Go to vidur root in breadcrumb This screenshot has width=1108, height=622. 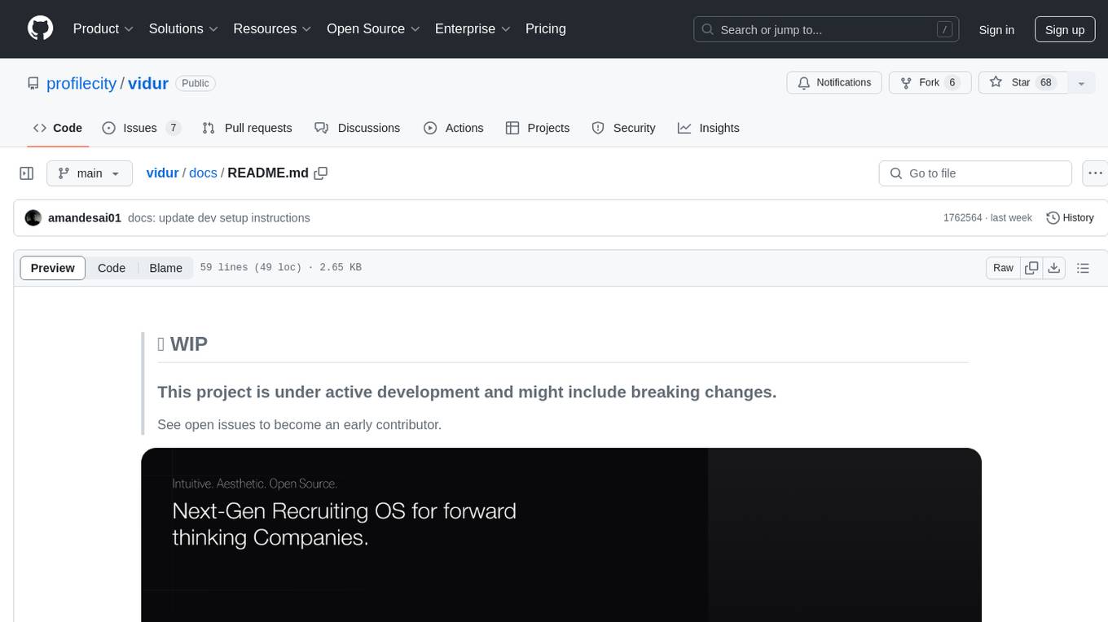(x=162, y=173)
